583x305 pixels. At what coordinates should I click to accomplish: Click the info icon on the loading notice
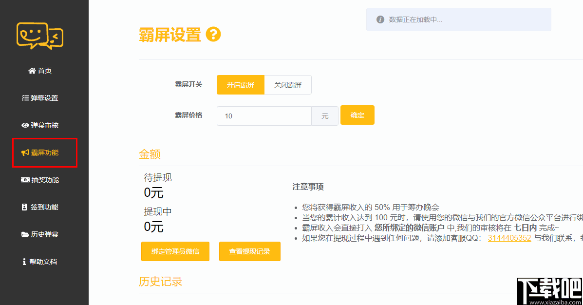point(379,19)
